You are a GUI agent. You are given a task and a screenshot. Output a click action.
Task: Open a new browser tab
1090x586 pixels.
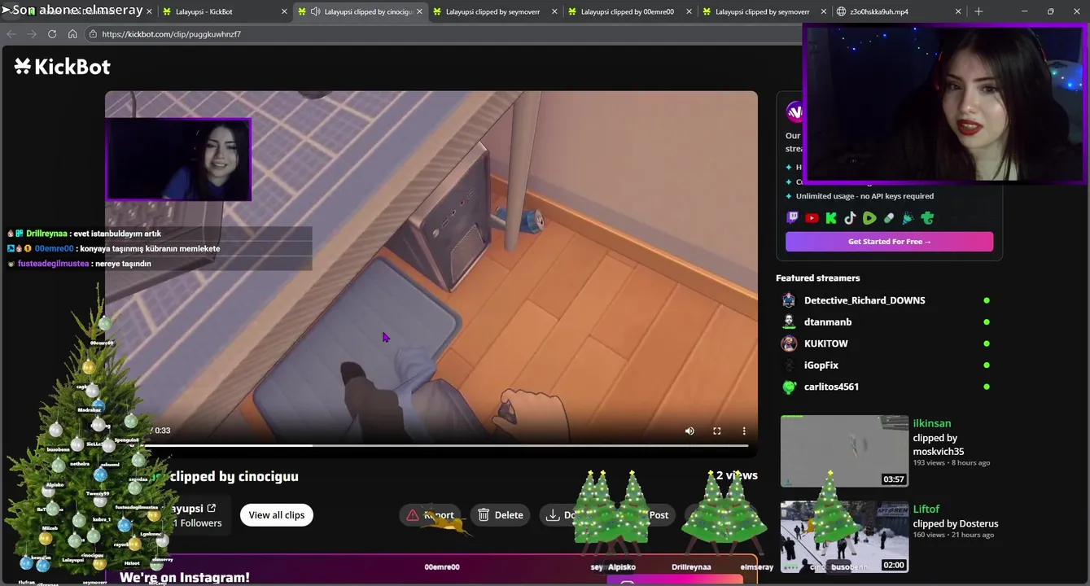pos(978,11)
